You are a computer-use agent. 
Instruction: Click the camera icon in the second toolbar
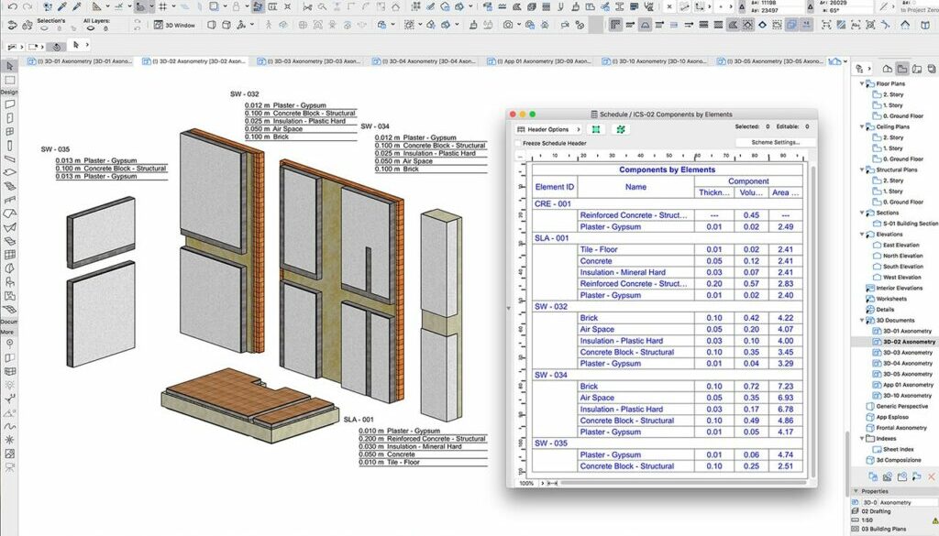pyautogui.click(x=508, y=25)
